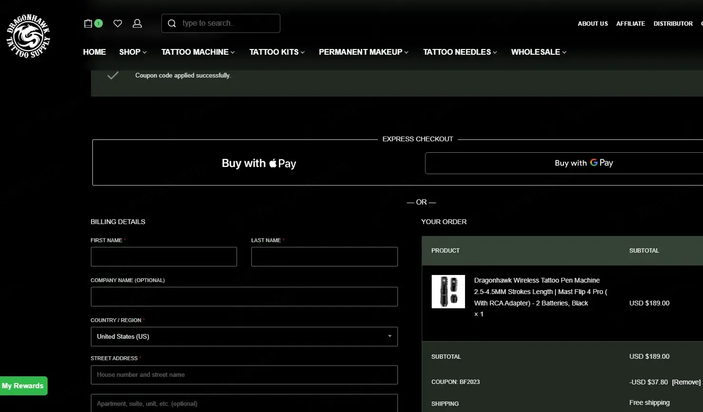Click the Dragonhawk Tattoo Supply logo
Screen dimensions: 703x412
29,36
